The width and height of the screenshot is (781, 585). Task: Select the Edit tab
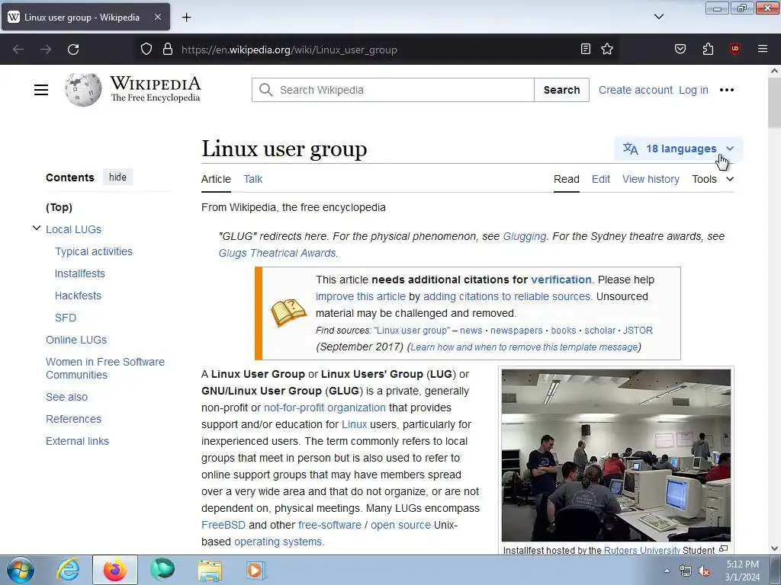pyautogui.click(x=601, y=179)
